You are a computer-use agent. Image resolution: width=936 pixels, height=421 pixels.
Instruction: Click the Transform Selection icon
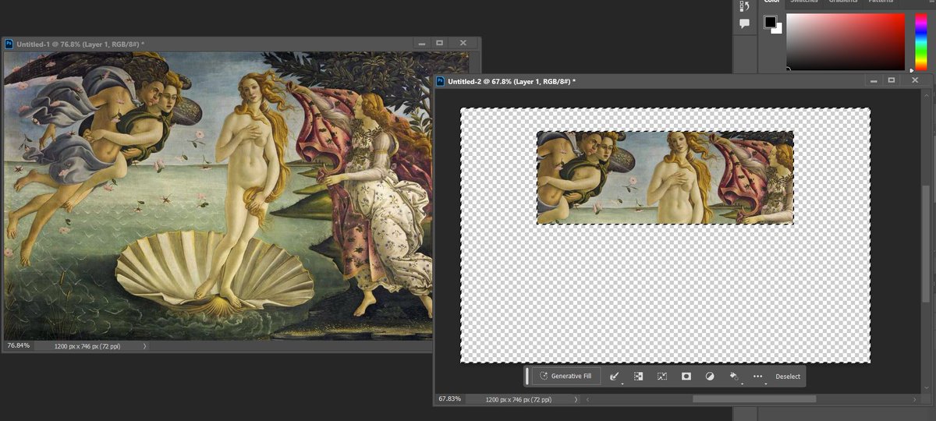tap(662, 377)
